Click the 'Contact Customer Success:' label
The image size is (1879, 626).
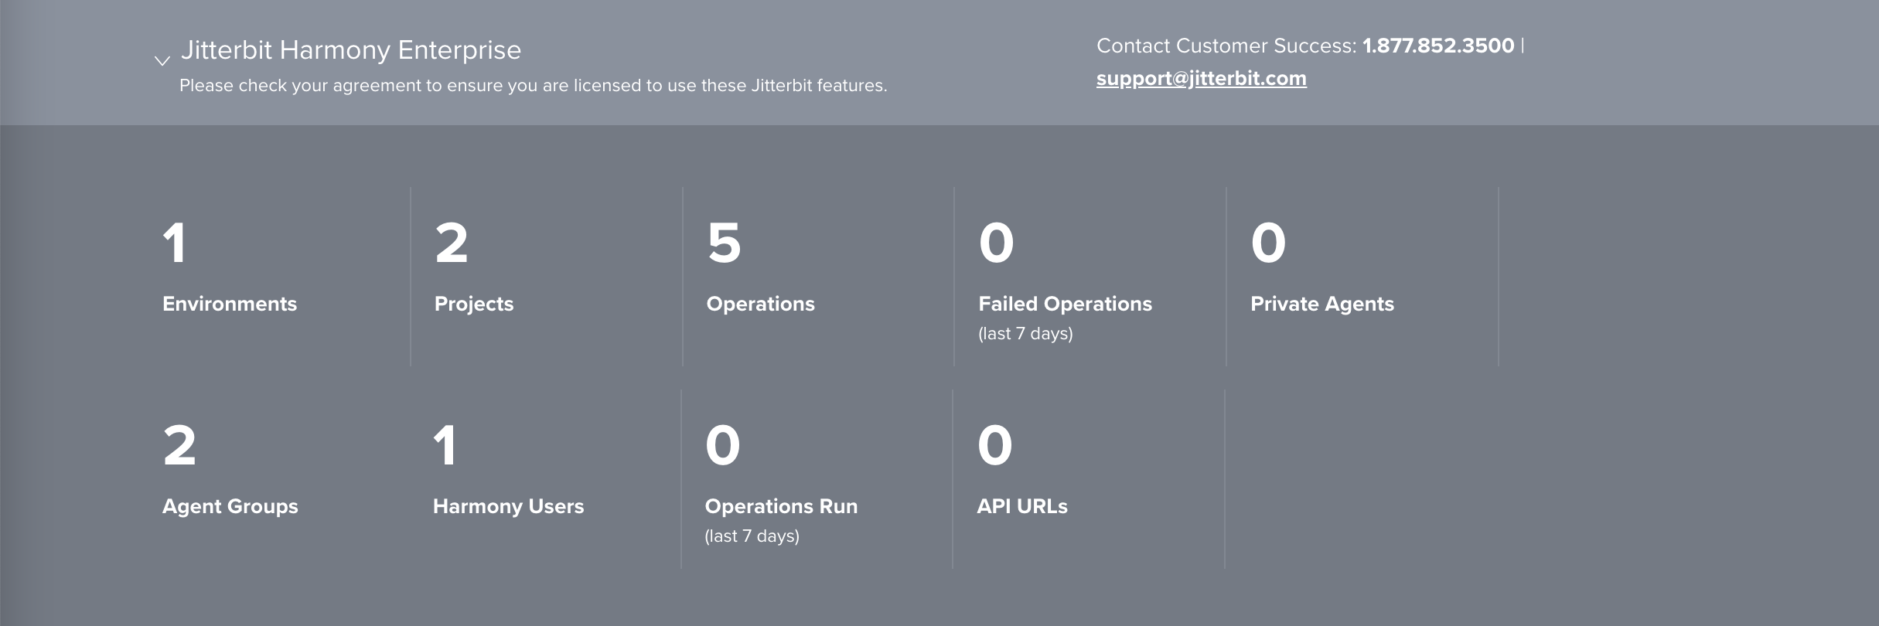click(1226, 46)
